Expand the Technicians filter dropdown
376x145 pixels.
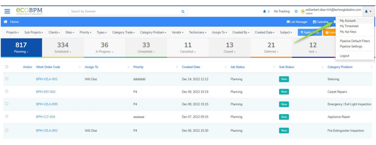click(x=198, y=32)
